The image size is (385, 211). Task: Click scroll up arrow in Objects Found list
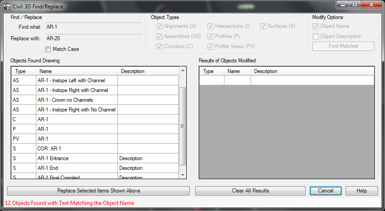pos(183,71)
